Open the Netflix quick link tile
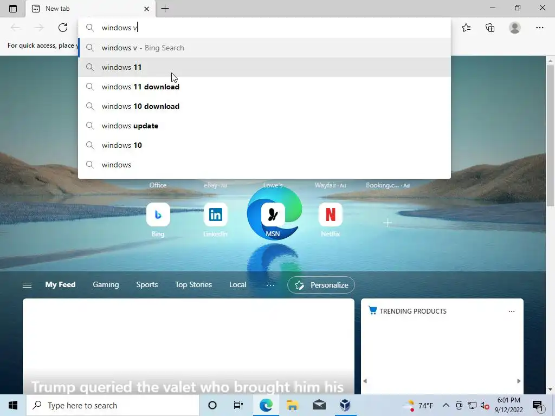This screenshot has height=416, width=555. tap(330, 214)
